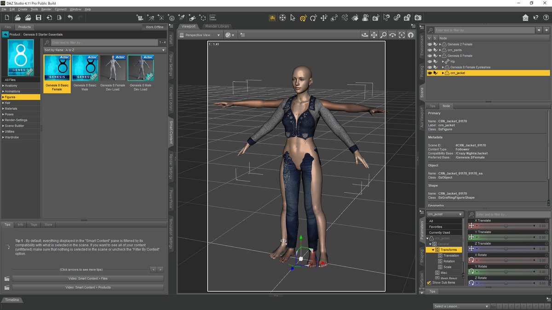
Task: Expand the Genesis 2 Female tree node
Action: point(440,44)
